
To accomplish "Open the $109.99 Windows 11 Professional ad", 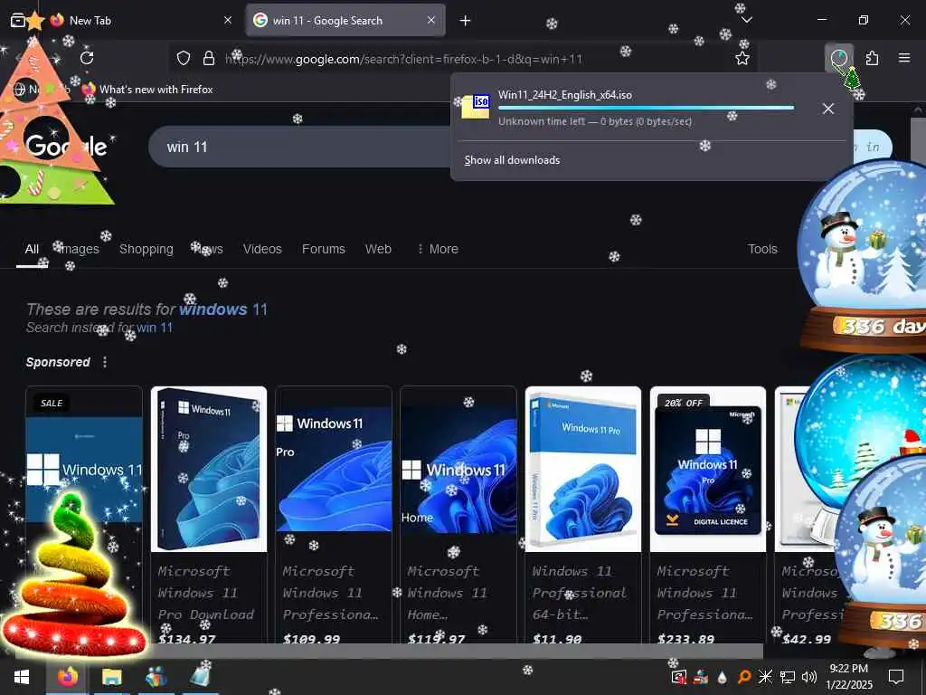I will click(x=333, y=515).
